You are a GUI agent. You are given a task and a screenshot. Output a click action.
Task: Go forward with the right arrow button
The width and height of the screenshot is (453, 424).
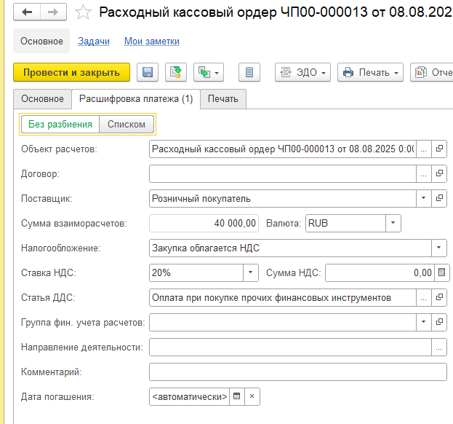coord(53,12)
